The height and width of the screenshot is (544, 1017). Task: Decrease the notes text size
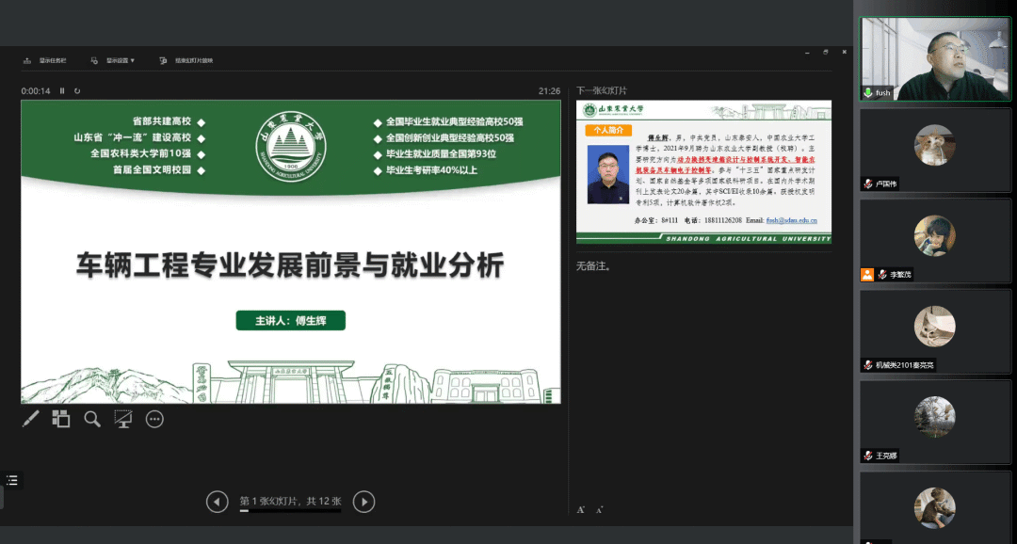[598, 508]
